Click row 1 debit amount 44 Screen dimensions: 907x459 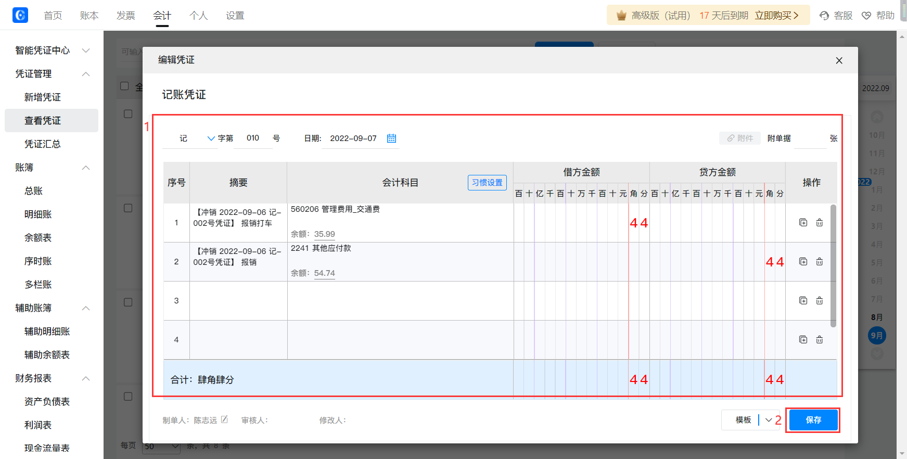638,223
